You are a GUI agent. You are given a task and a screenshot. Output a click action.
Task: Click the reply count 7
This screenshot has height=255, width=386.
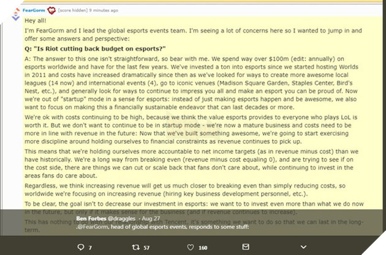[x=90, y=248]
